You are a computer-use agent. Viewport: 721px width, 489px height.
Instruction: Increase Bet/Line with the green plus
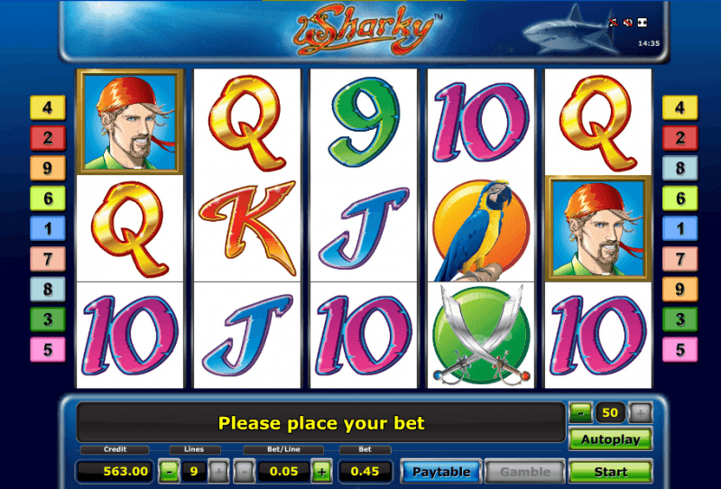tap(322, 471)
